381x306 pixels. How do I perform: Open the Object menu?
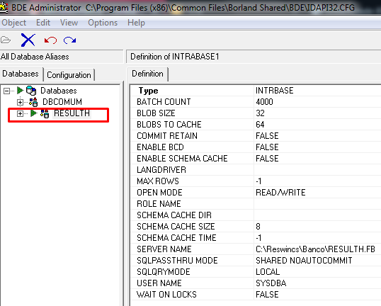14,23
